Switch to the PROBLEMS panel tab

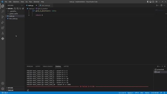tap(30, 66)
